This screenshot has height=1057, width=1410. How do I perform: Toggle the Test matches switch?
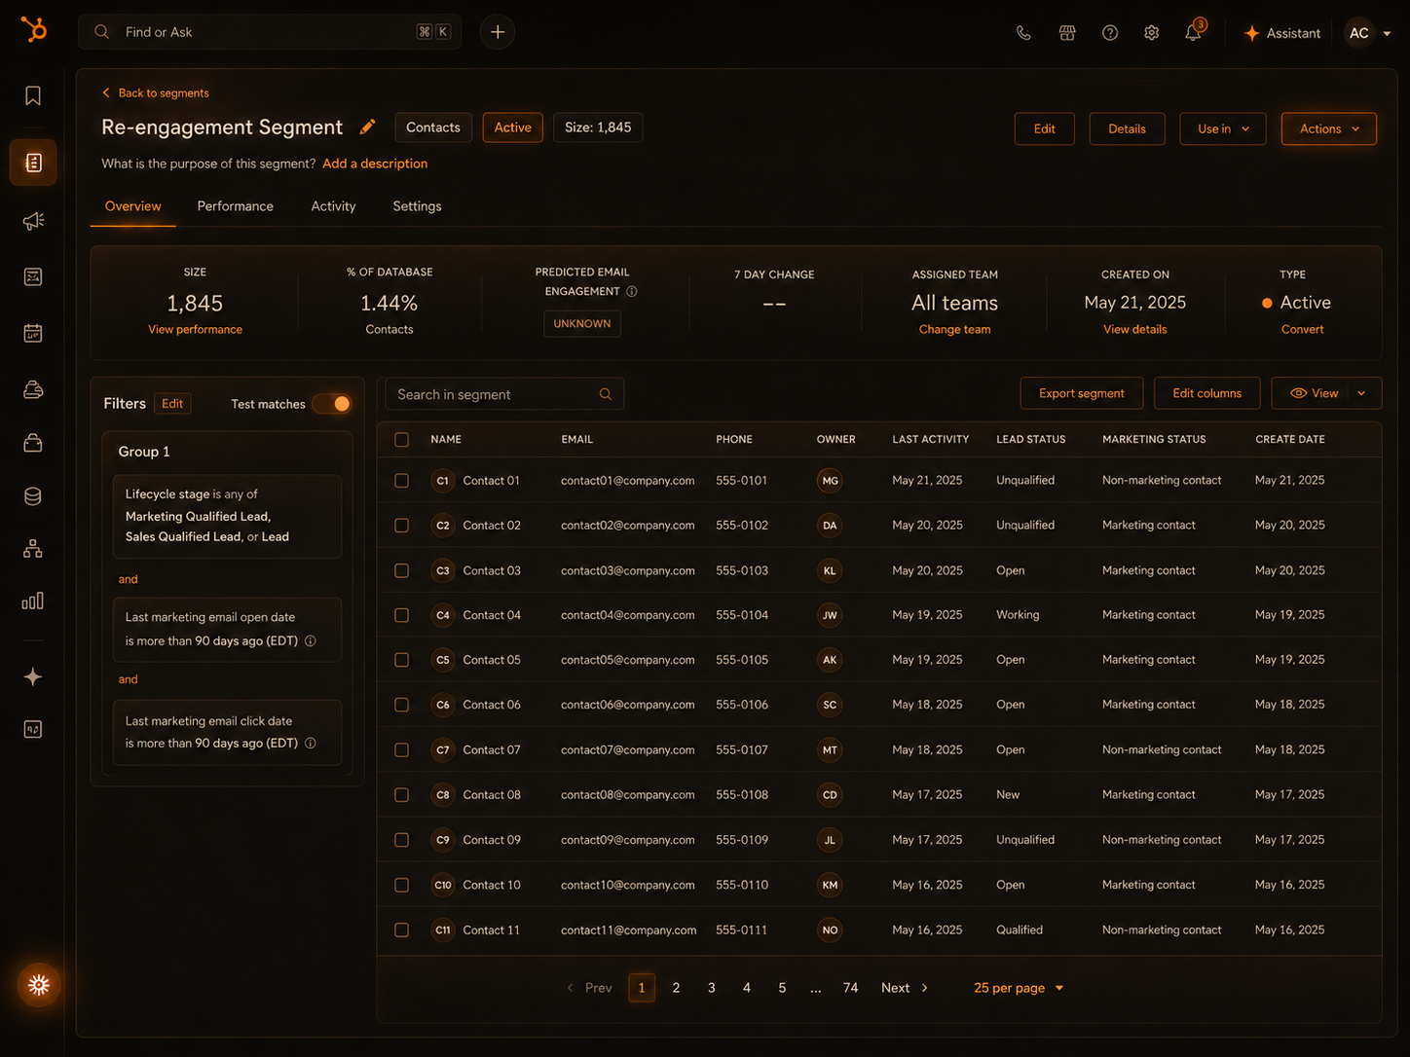[332, 403]
